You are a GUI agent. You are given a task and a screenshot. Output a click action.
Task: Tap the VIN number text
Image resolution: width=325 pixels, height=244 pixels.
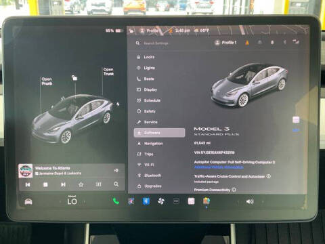(x=214, y=152)
